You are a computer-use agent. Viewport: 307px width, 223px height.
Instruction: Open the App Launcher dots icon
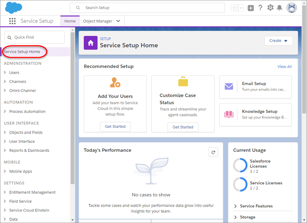[x=12, y=21]
